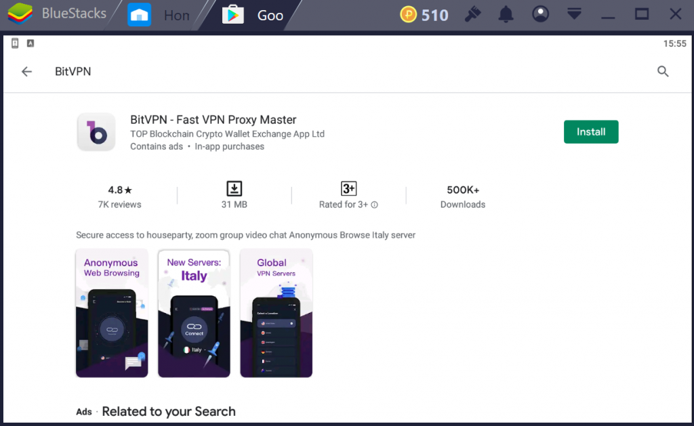This screenshot has width=694, height=426.
Task: Expand the BlueStacks title bar dropdown menu
Action: coord(575,14)
